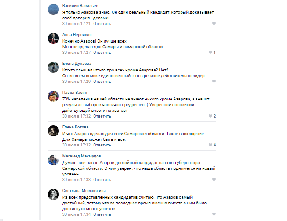Like Светлана Московкина's comment

[214, 214]
